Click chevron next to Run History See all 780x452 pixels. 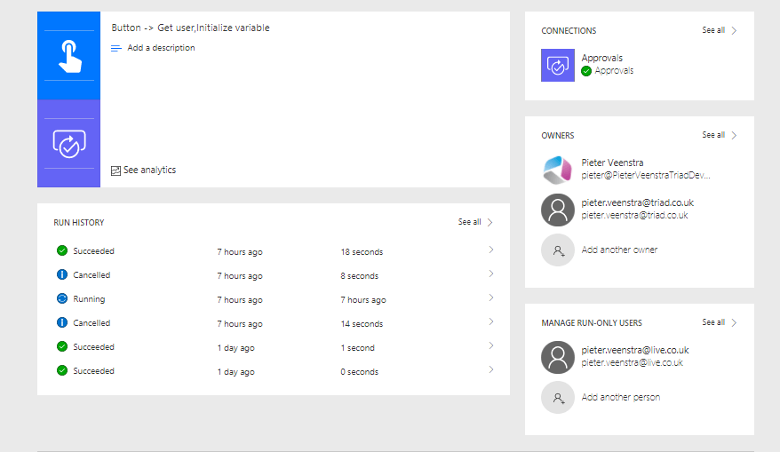[490, 222]
